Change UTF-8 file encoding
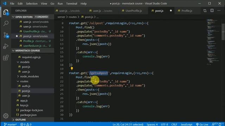 tap(164, 125)
